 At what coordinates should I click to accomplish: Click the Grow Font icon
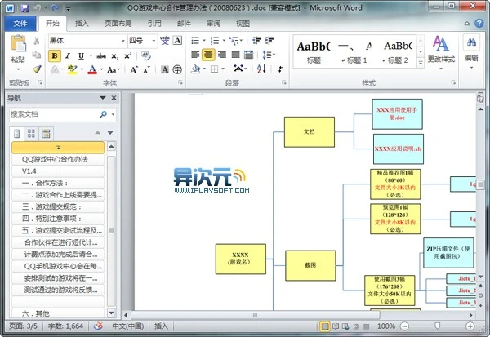(134, 69)
